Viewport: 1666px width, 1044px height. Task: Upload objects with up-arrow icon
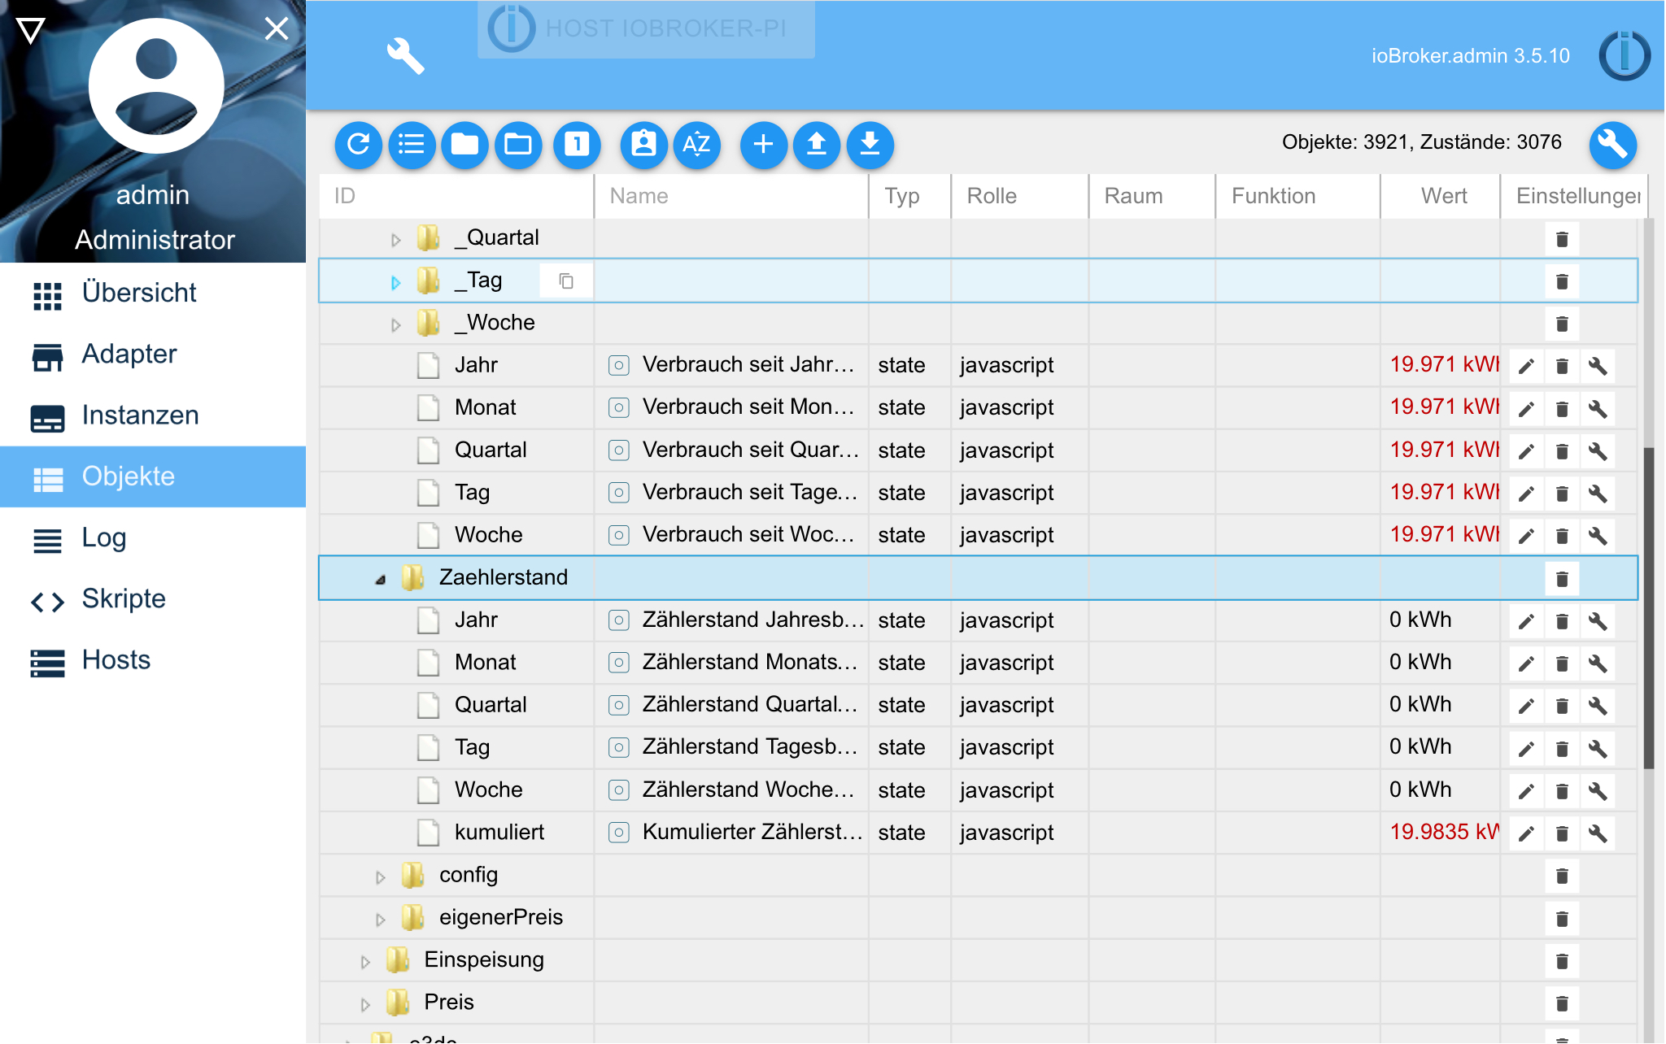(817, 145)
